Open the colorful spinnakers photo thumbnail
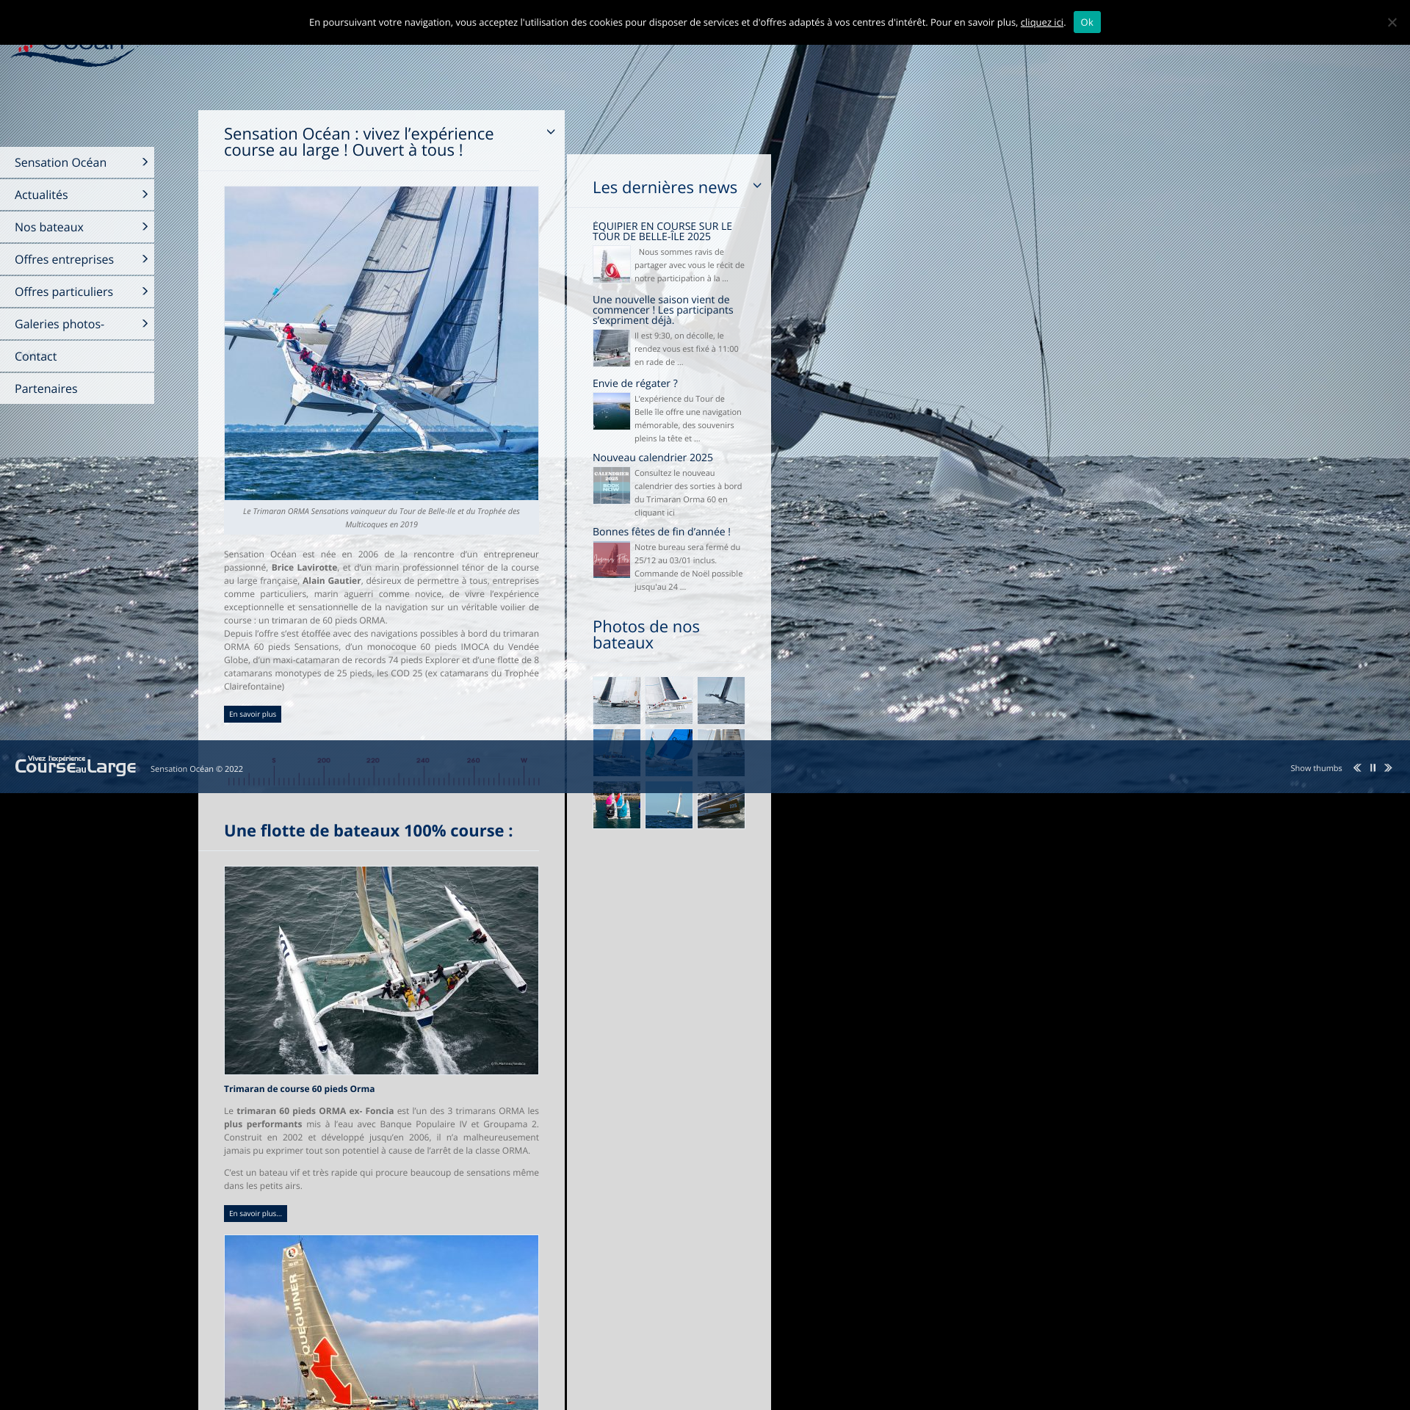Screen dimensions: 1410x1410 tap(617, 805)
